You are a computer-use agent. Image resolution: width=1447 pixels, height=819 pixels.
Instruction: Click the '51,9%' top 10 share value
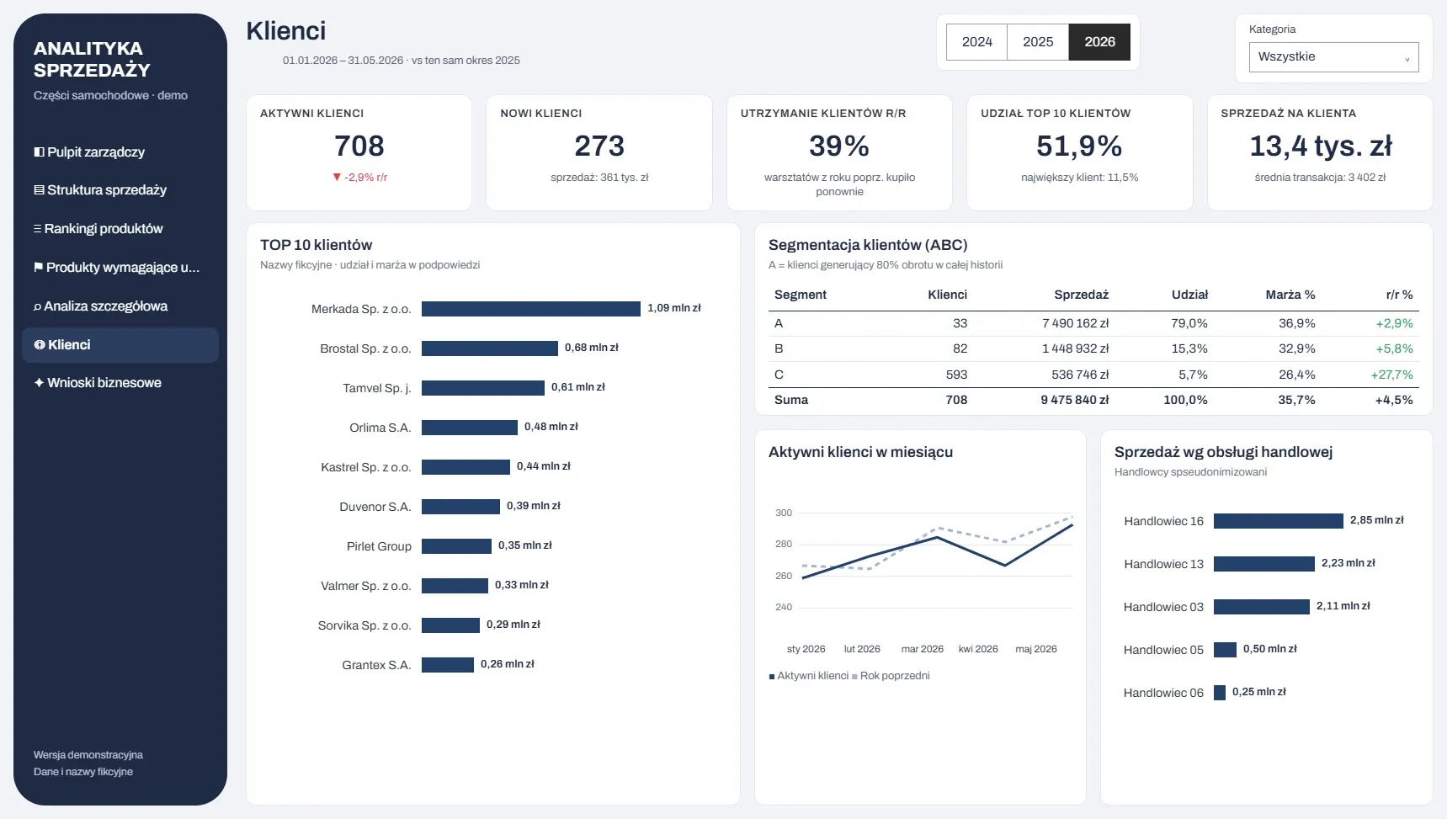[1079, 146]
